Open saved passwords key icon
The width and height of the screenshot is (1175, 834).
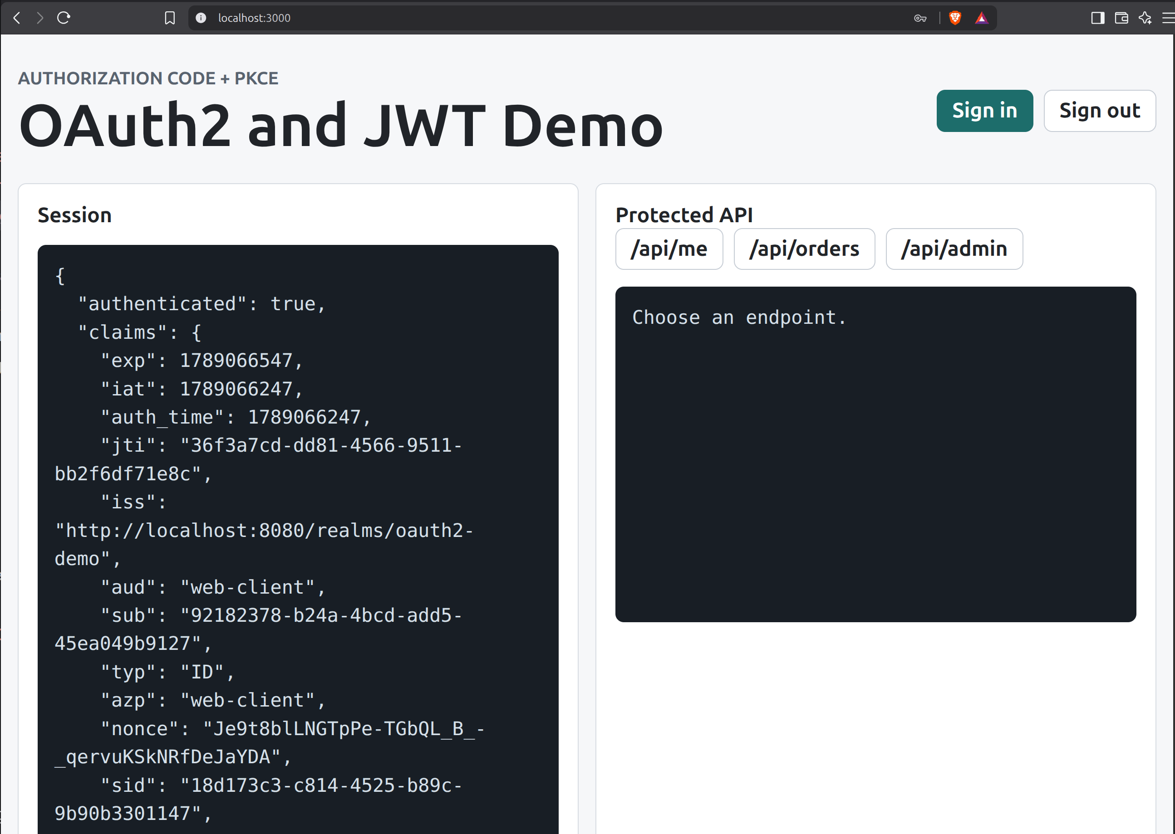[920, 19]
